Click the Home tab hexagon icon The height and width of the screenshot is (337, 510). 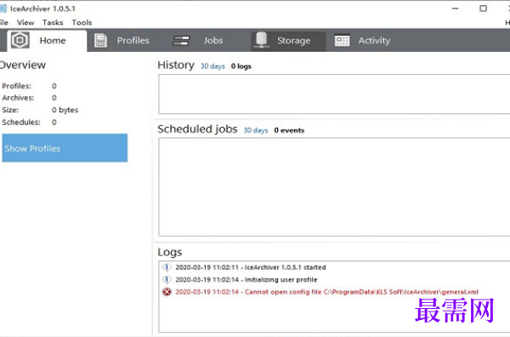(20, 40)
